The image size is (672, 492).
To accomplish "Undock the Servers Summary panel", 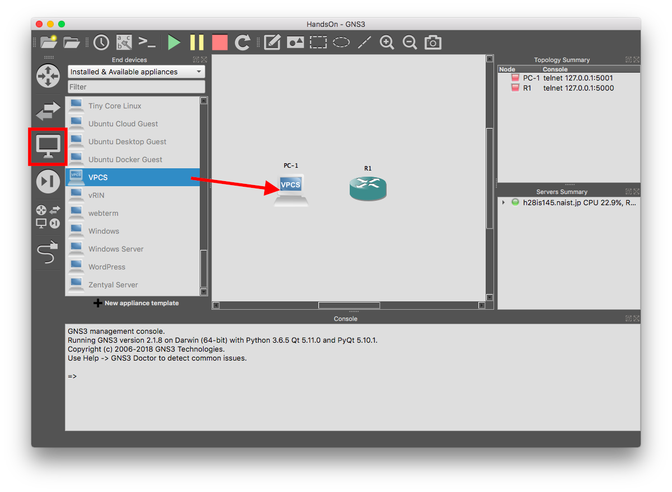I will 629,192.
